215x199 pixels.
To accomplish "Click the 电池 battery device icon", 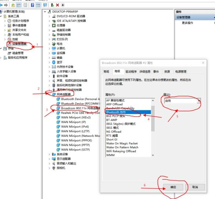I will 54,44.
